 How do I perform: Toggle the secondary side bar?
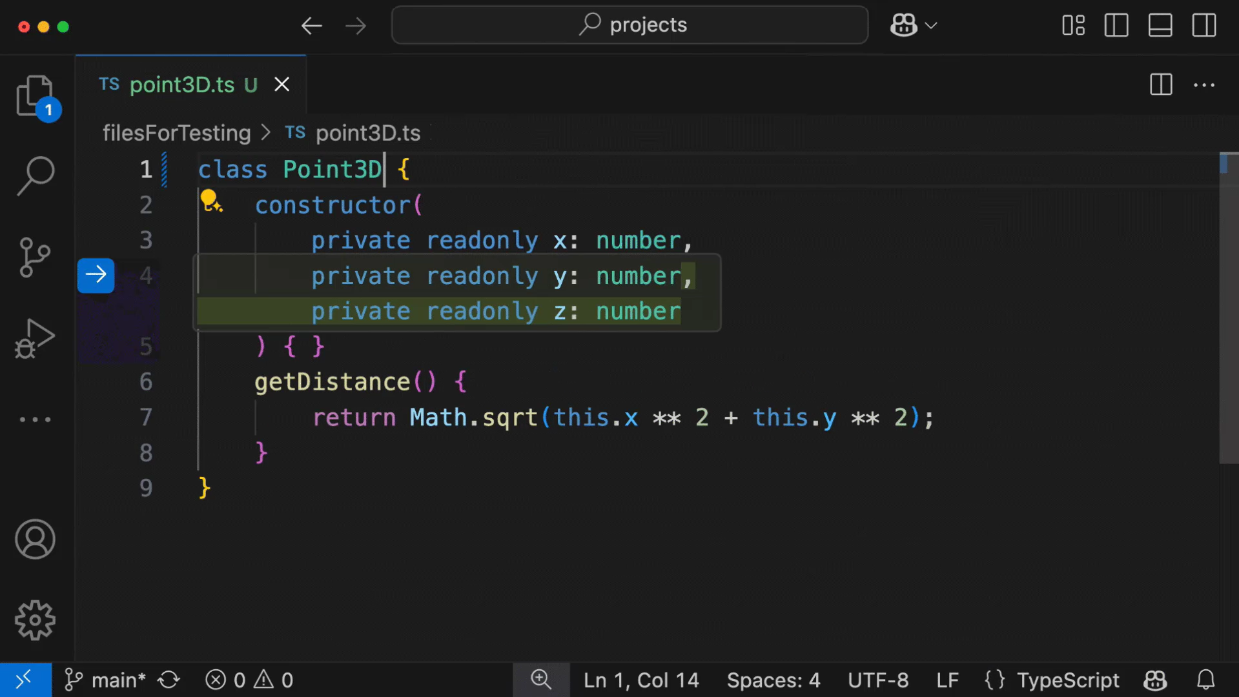(1203, 26)
